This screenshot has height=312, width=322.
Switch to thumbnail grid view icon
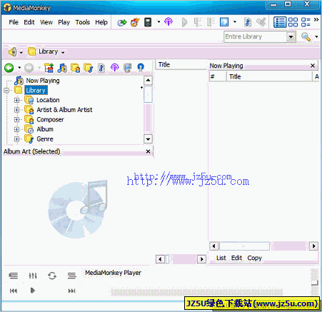click(293, 22)
